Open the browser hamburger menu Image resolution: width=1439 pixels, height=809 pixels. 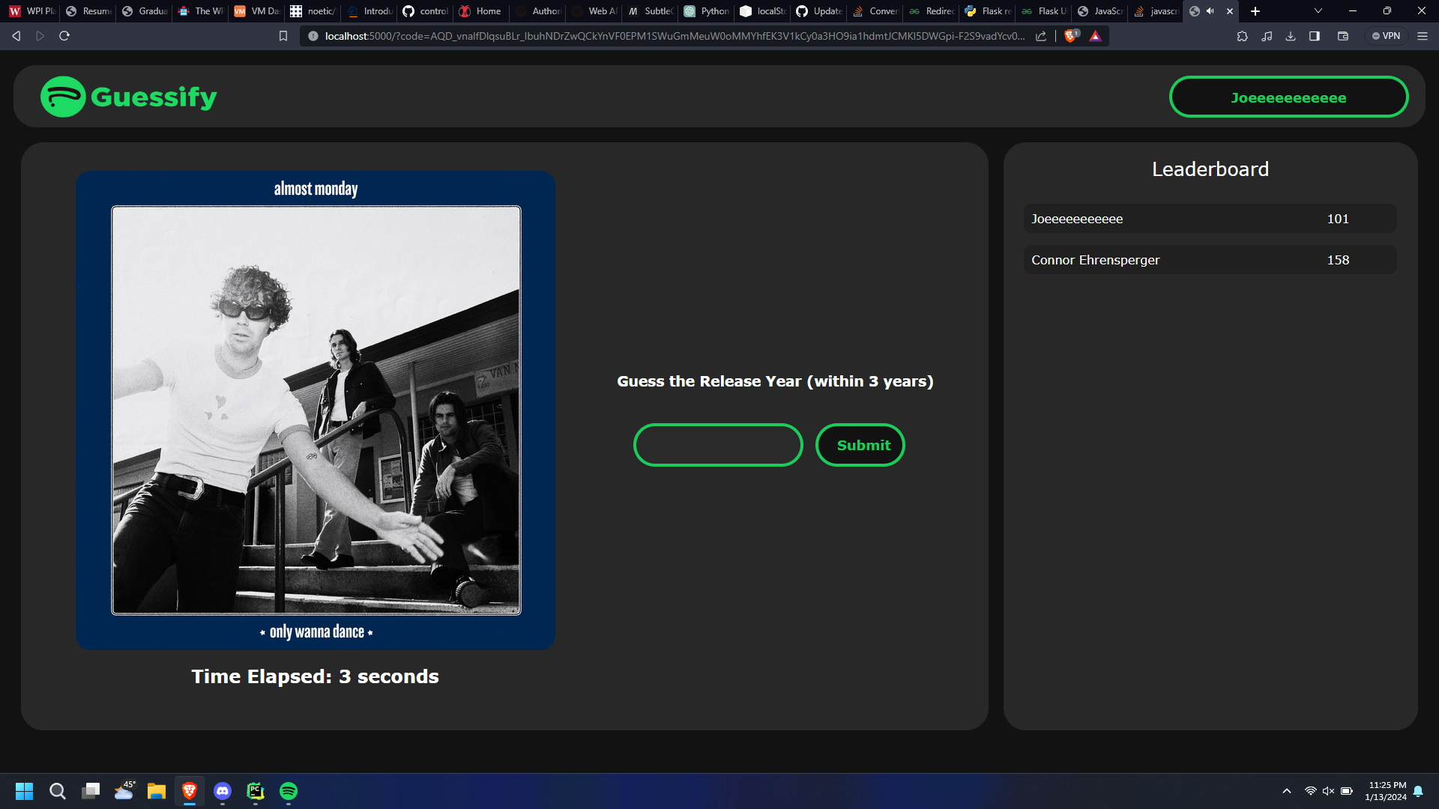click(1423, 36)
